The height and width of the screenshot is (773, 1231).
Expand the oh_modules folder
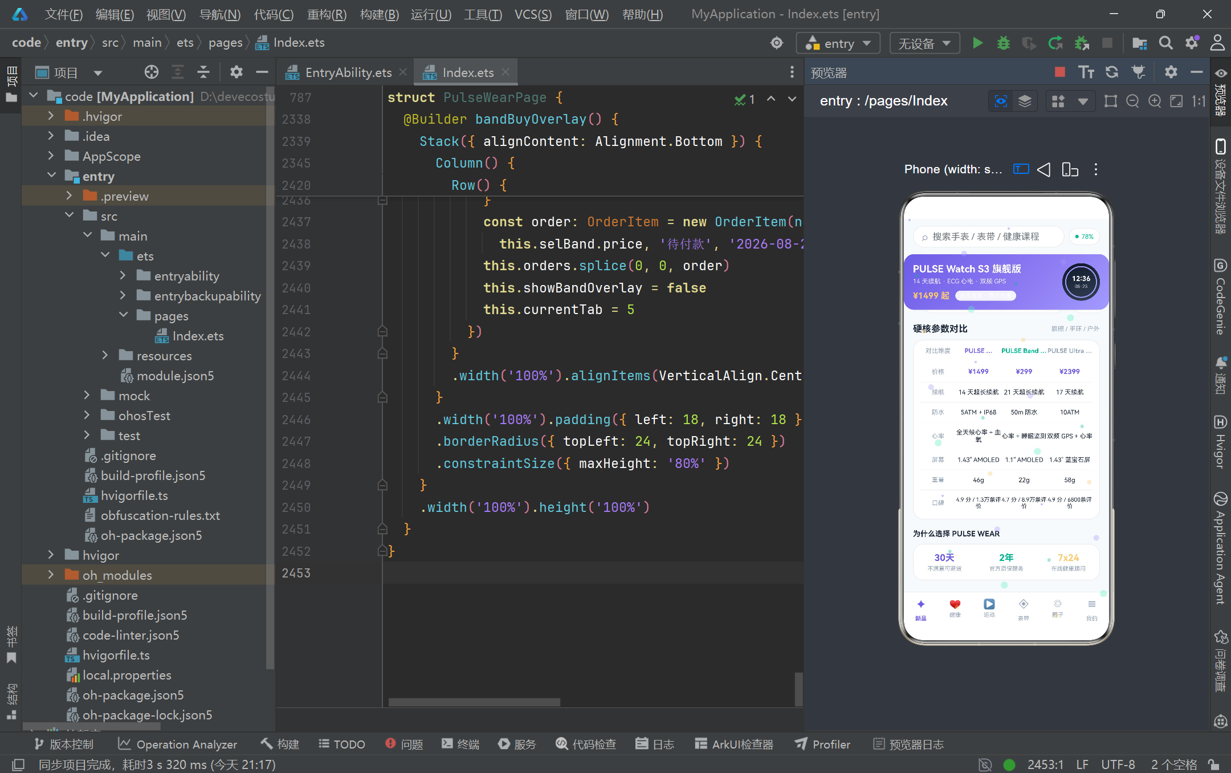click(51, 575)
